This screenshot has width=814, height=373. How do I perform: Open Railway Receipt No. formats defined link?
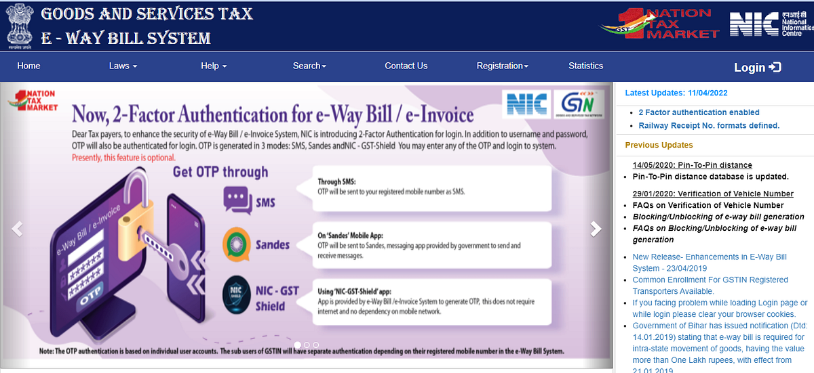pyautogui.click(x=709, y=125)
